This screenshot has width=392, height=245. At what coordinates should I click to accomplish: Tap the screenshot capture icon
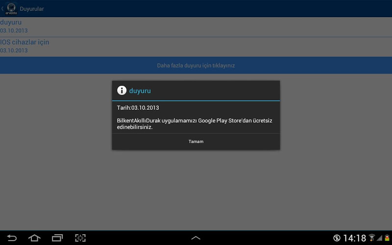pos(80,238)
